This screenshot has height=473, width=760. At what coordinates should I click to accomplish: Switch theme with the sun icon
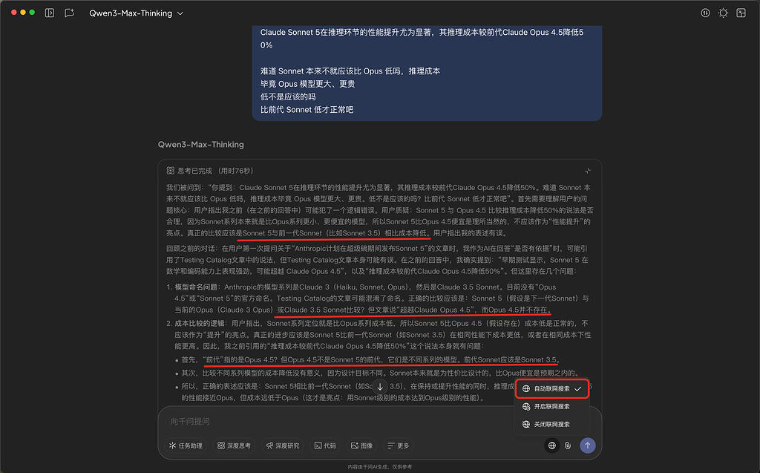723,13
